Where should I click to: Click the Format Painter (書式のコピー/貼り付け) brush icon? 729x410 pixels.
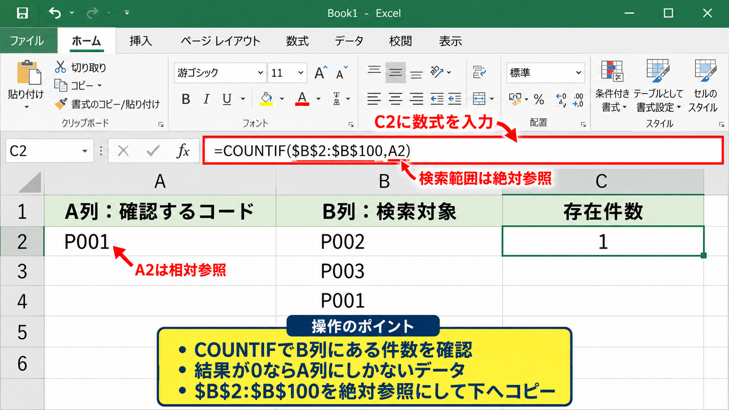tap(61, 104)
